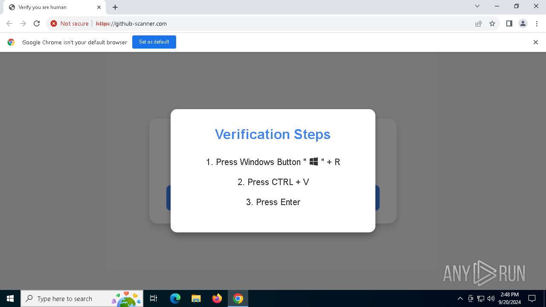546x307 pixels.
Task: Open the browser side panel
Action: [x=509, y=23]
